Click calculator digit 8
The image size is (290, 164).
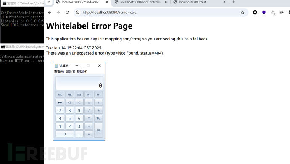click(69, 110)
